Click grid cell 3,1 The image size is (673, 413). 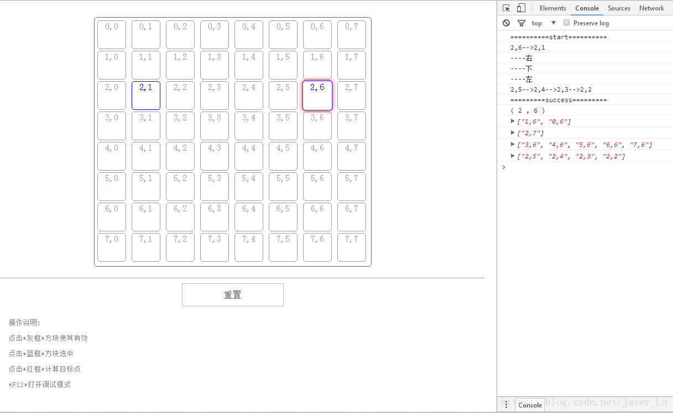point(146,126)
